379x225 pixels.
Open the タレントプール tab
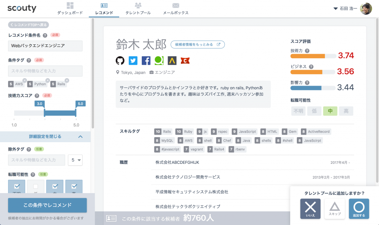coord(138,9)
